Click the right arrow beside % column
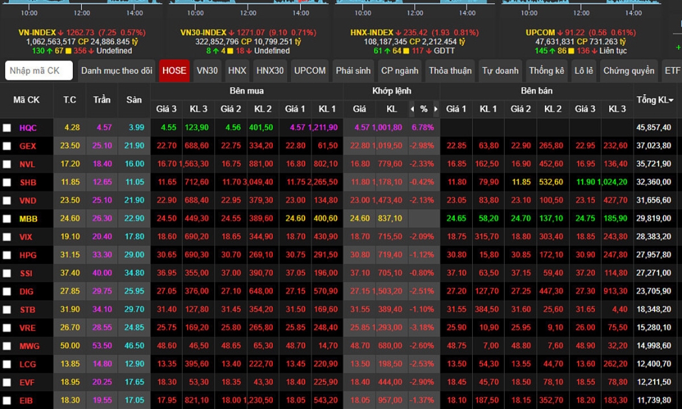This screenshot has width=682, height=409. point(436,109)
